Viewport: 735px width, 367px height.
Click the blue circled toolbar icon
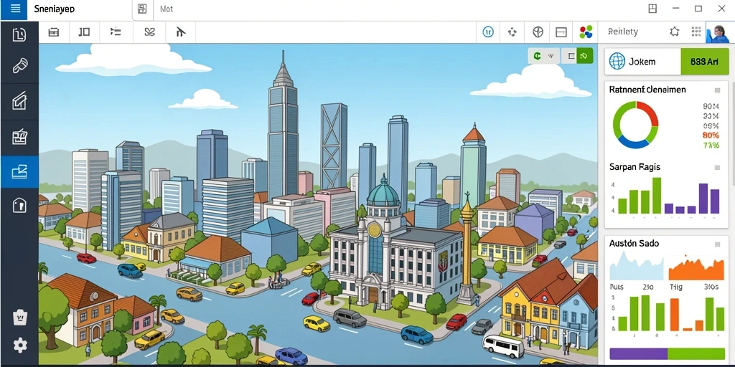[488, 32]
